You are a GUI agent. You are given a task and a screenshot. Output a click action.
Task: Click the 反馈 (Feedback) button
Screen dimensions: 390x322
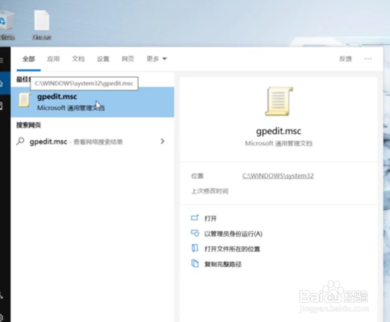click(x=345, y=59)
